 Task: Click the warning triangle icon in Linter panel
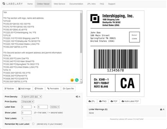161,109
